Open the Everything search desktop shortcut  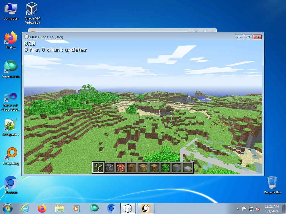click(x=11, y=156)
